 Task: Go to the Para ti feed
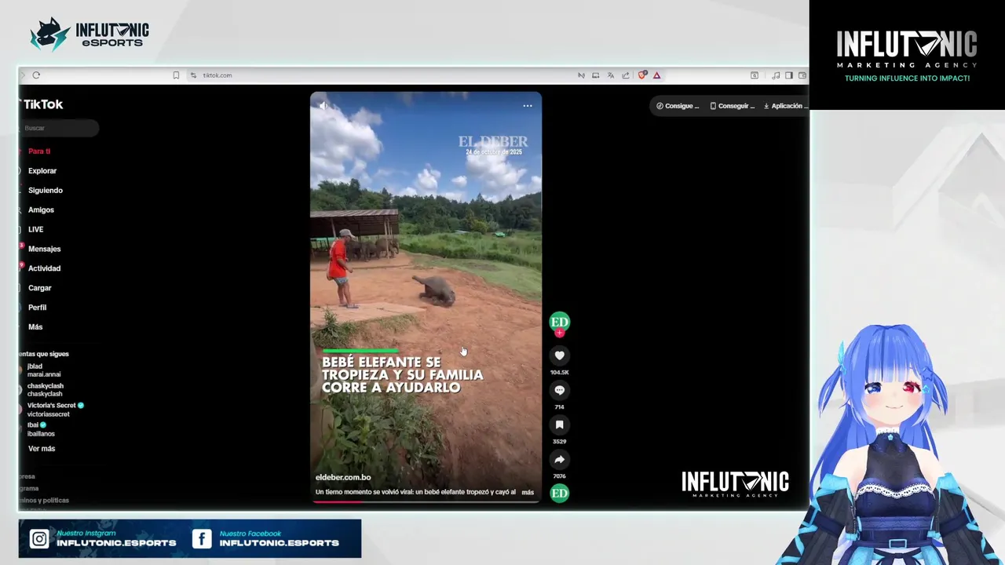[x=38, y=151]
